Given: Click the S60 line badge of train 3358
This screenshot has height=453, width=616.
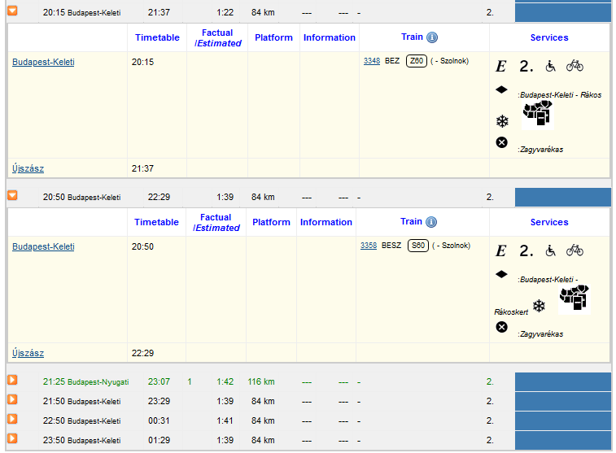Looking at the screenshot, I should (x=418, y=246).
